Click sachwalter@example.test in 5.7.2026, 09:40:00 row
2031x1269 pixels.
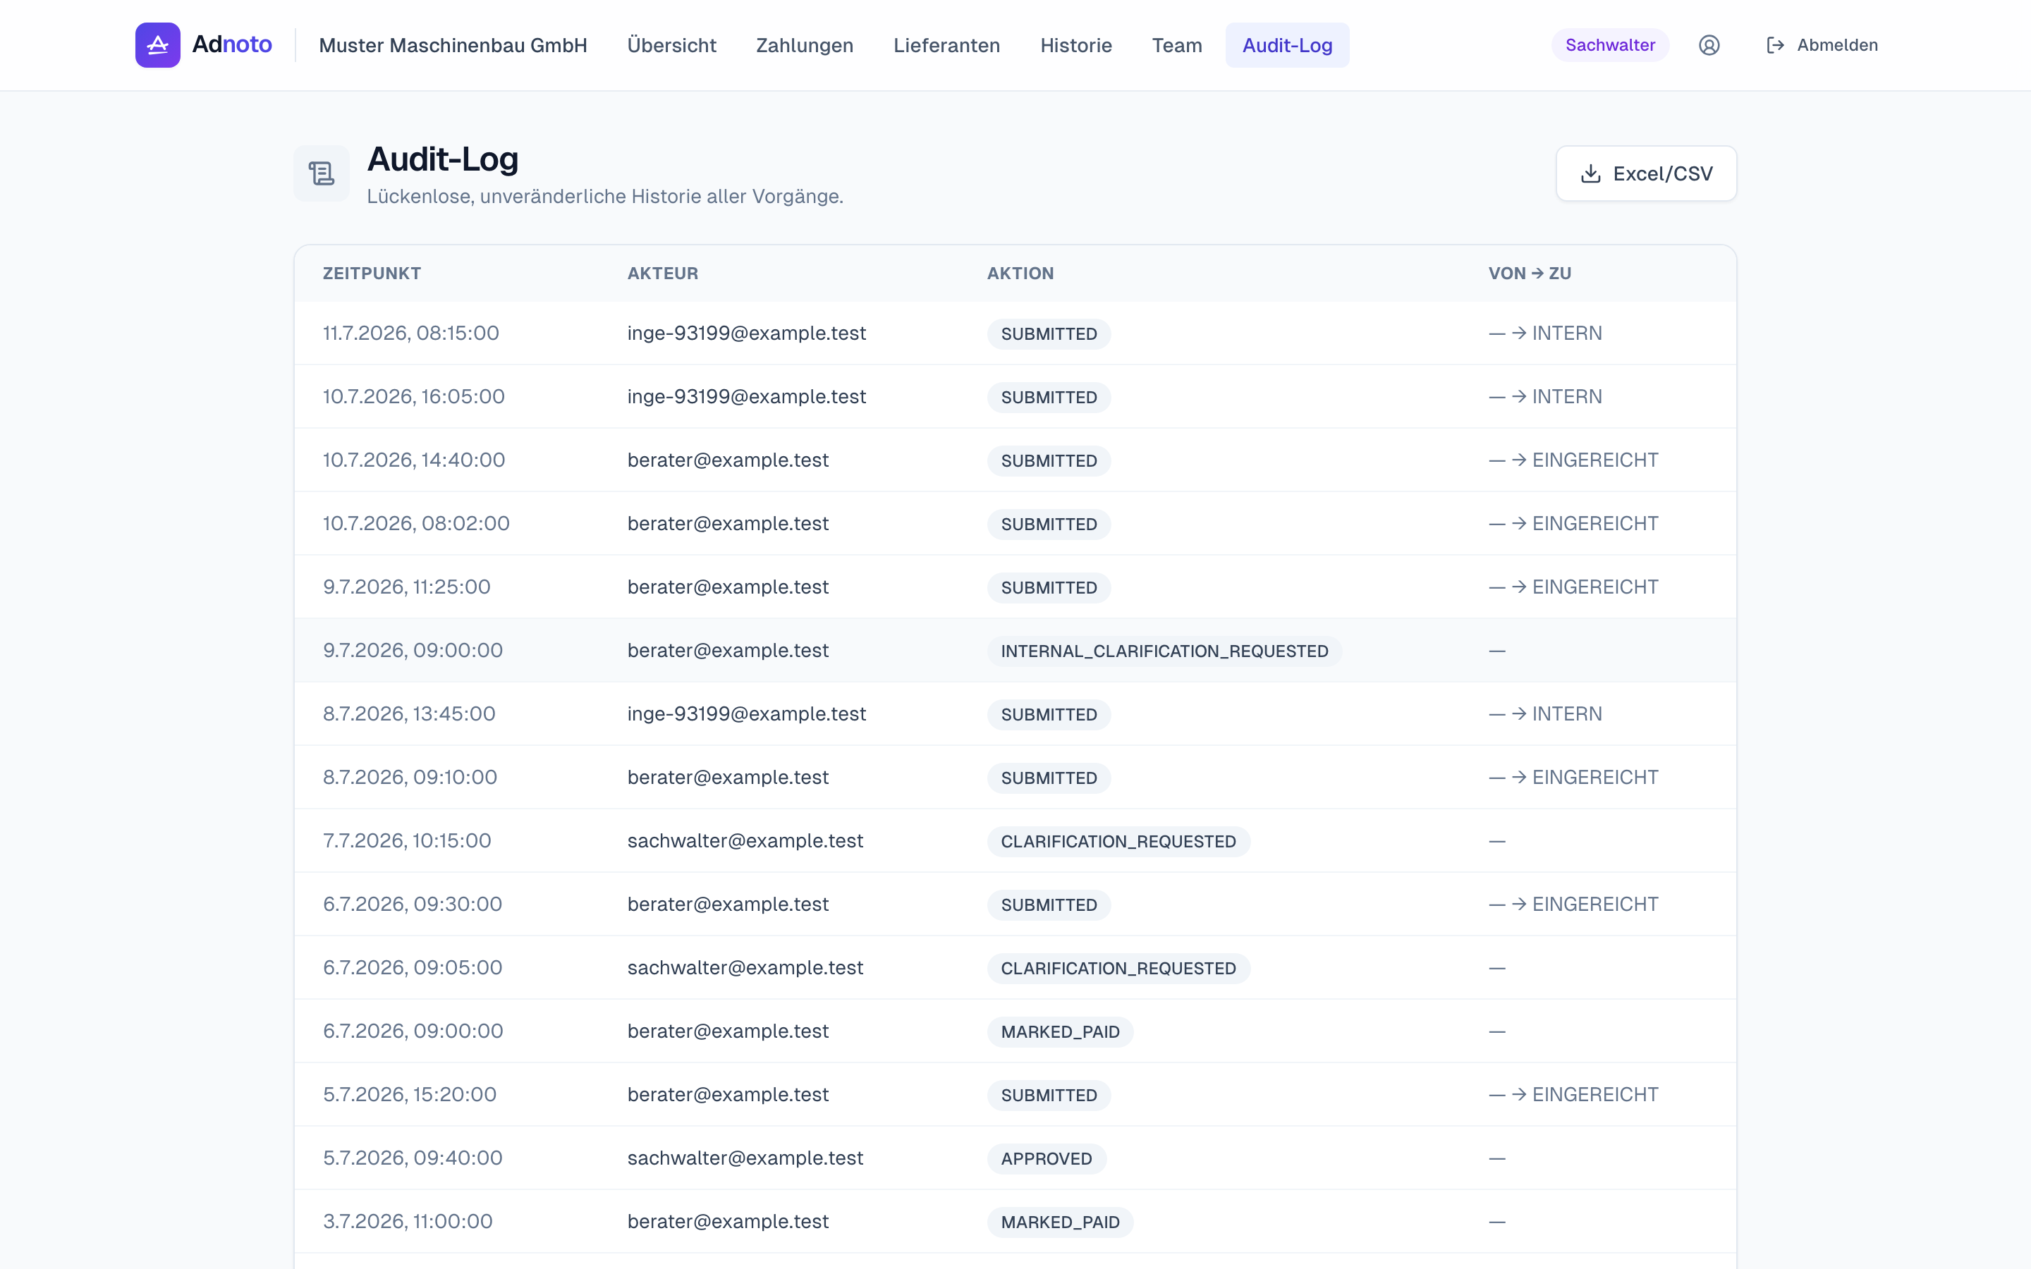tap(745, 1158)
